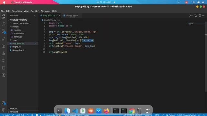Open the Accounts icon in activity bar

[x=4, y=102]
